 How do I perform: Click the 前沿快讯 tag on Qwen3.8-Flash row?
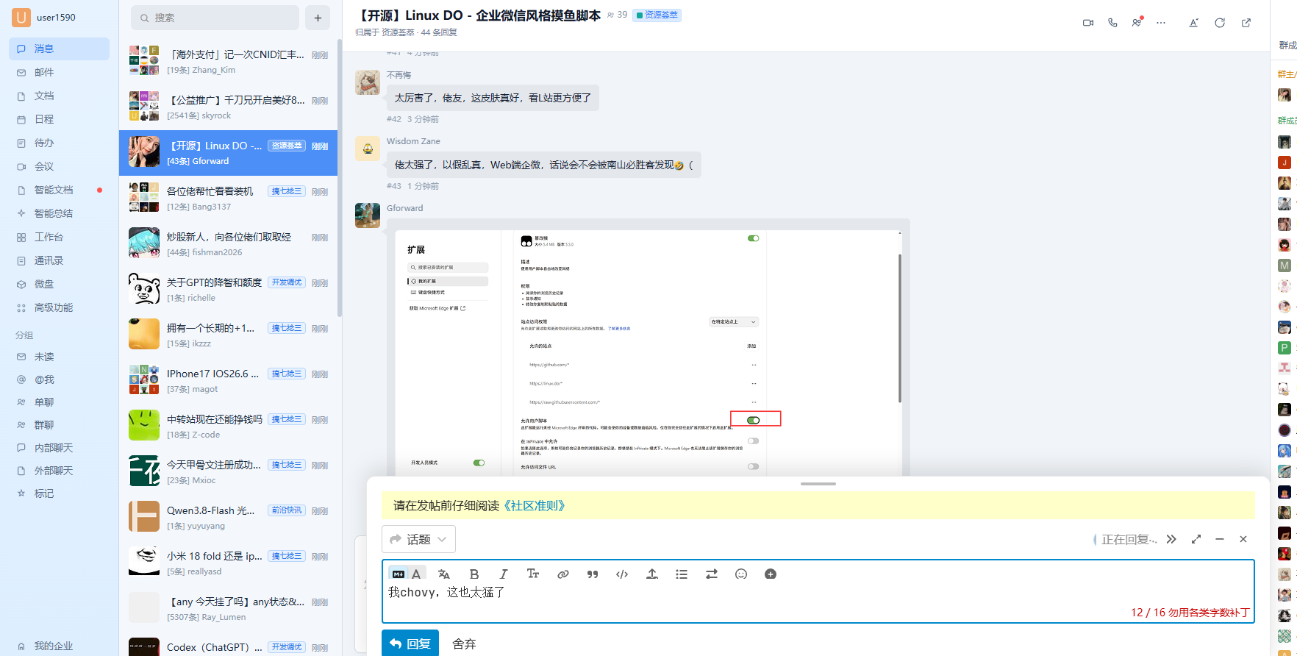(x=287, y=510)
